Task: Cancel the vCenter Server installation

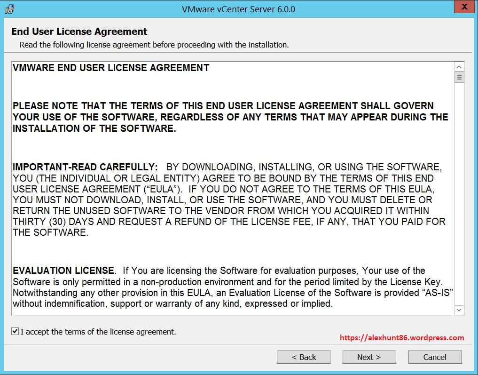Action: (x=435, y=357)
